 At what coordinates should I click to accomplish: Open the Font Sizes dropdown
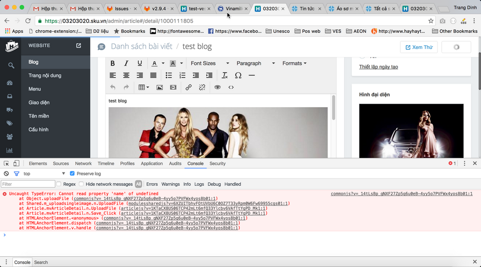(x=209, y=63)
